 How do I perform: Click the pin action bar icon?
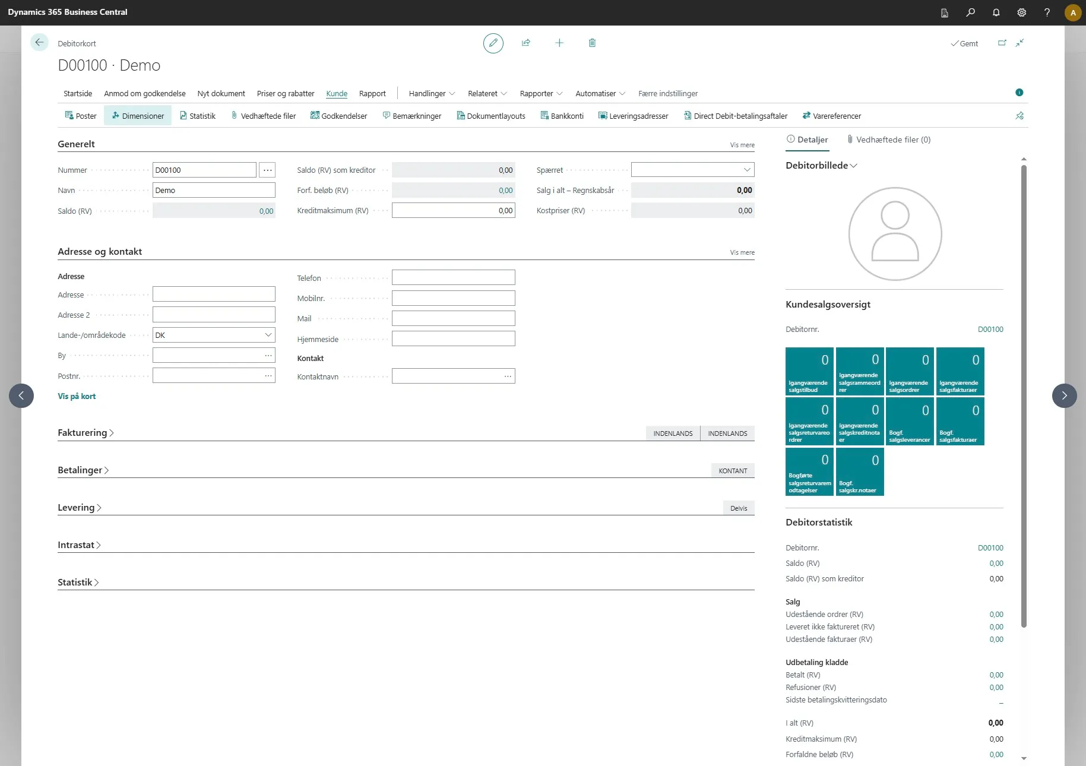click(1020, 116)
